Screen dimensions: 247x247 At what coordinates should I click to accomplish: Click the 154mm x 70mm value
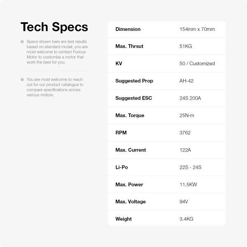pos(197,29)
